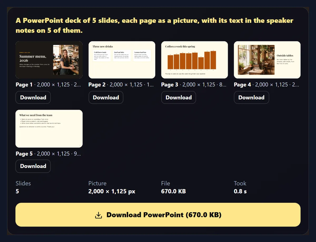Click the Slides label
This screenshot has width=316, height=242.
(23, 183)
